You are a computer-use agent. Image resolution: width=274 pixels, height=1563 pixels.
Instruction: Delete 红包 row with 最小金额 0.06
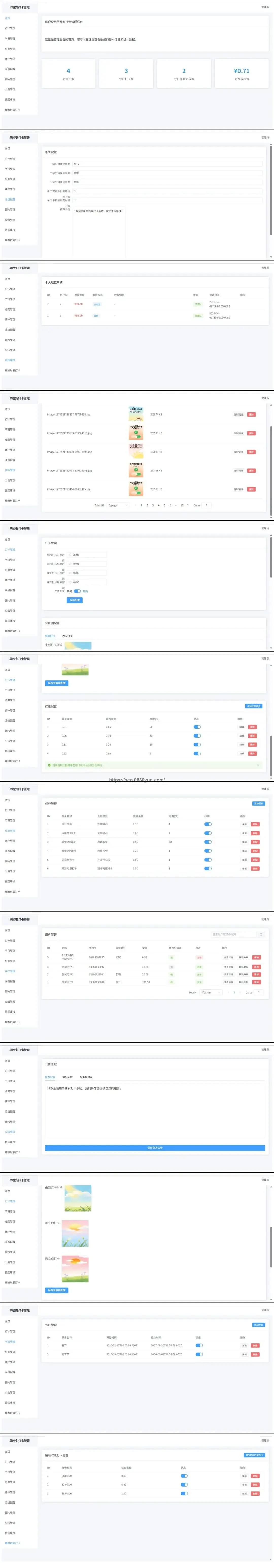click(x=253, y=736)
